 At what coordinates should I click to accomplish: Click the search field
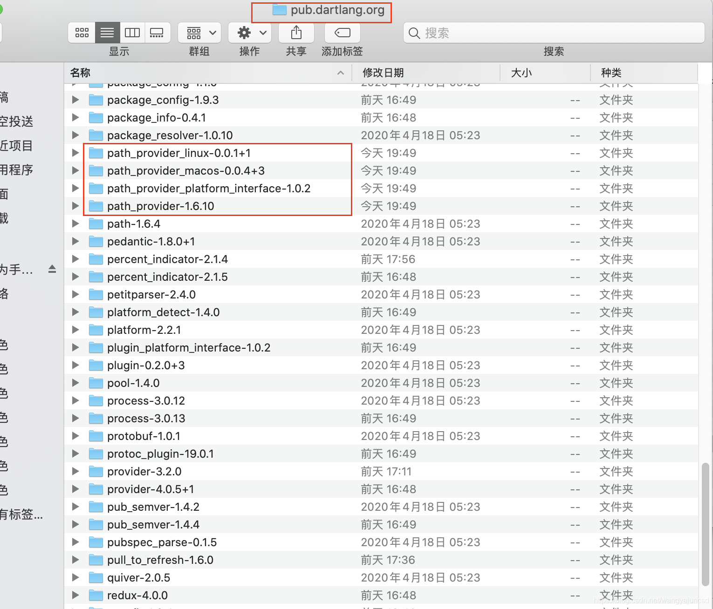tap(554, 33)
